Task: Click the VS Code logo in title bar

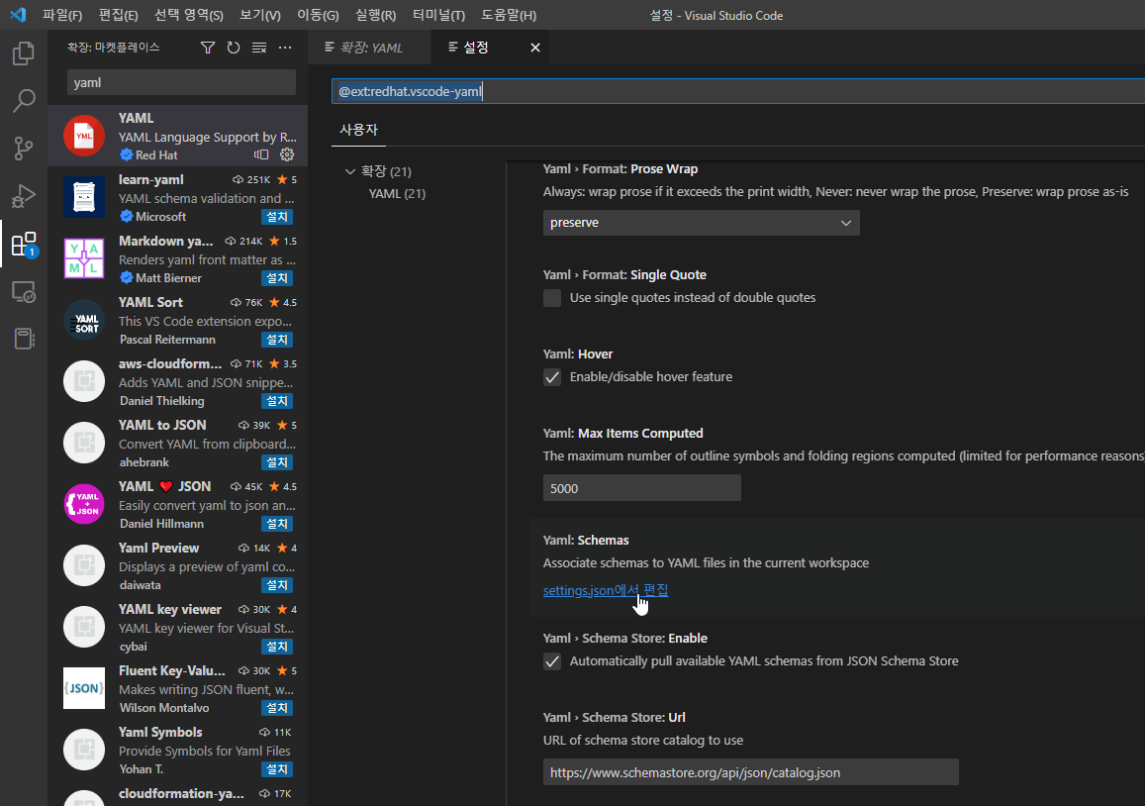Action: 18,15
